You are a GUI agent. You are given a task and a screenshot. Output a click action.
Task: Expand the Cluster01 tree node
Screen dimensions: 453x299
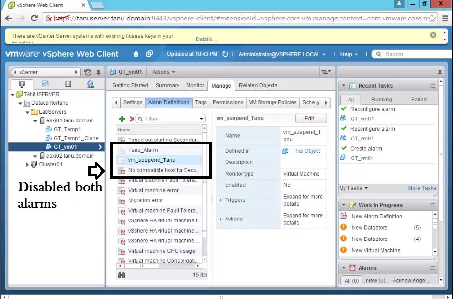[27, 164]
